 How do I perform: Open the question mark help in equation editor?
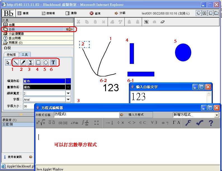pos(211,123)
